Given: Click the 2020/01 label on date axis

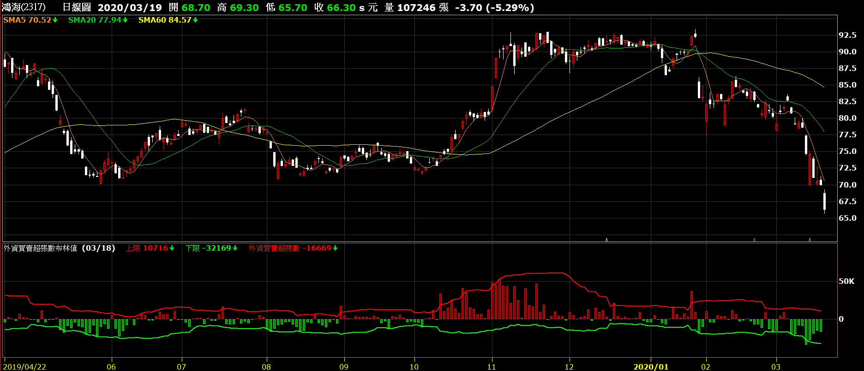Looking at the screenshot, I should click(651, 367).
